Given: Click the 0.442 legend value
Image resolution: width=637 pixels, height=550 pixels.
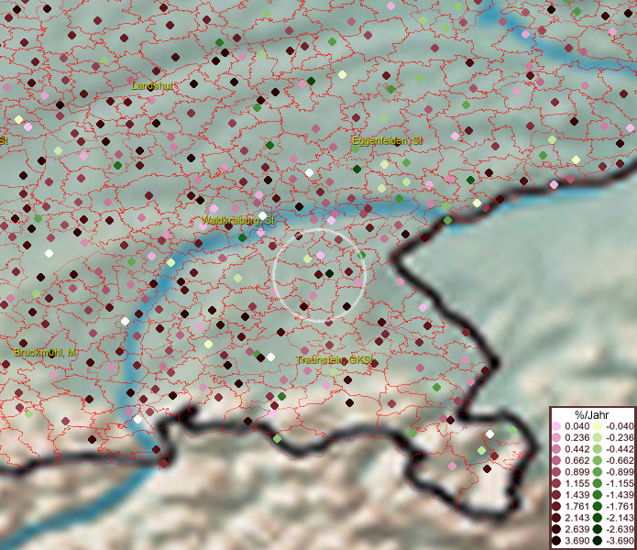Looking at the screenshot, I should tap(577, 449).
